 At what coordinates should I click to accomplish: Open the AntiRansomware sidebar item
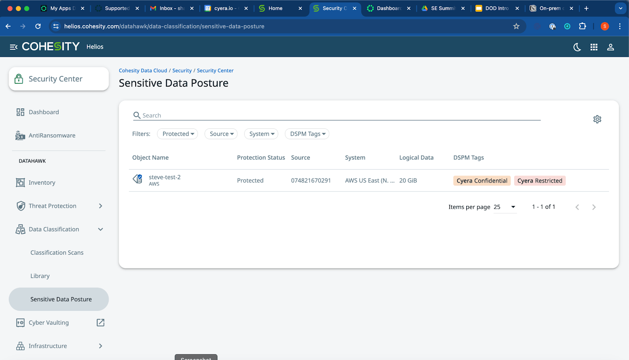tap(52, 136)
